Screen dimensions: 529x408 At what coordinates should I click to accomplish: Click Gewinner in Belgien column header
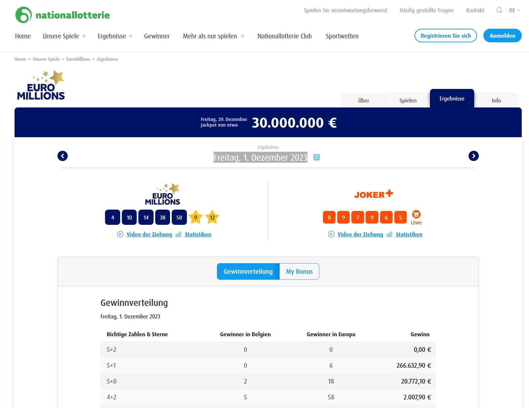(x=245, y=334)
